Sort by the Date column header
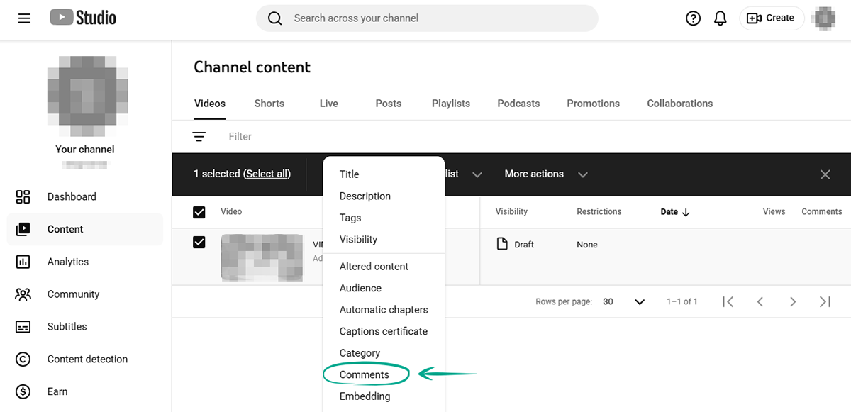This screenshot has width=851, height=412. 674,212
